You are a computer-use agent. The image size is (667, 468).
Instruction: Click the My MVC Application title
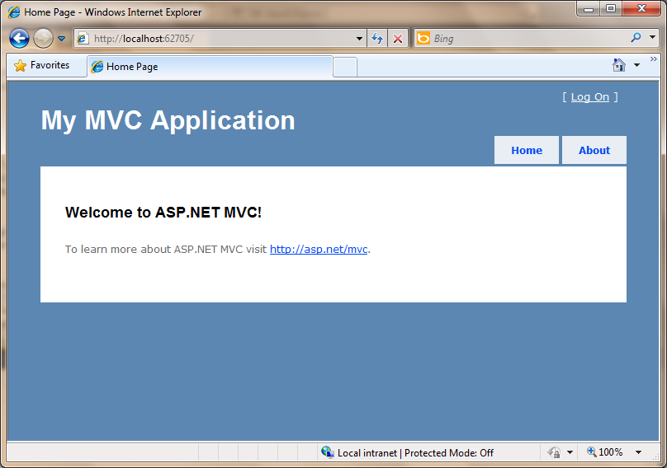tap(168, 120)
